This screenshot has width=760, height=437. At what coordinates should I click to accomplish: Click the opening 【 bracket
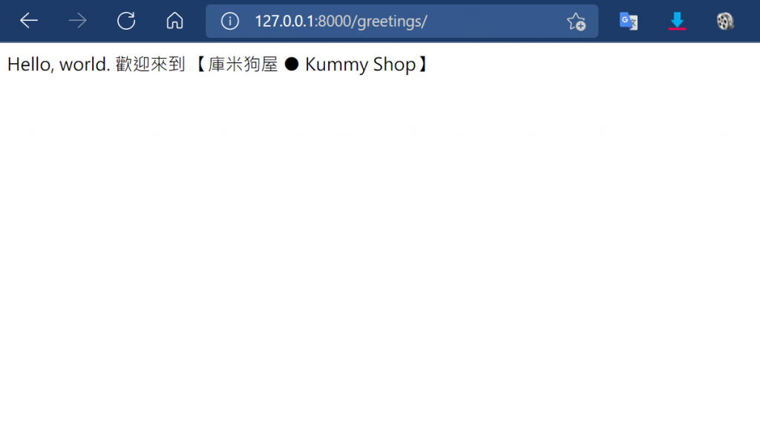click(x=200, y=65)
